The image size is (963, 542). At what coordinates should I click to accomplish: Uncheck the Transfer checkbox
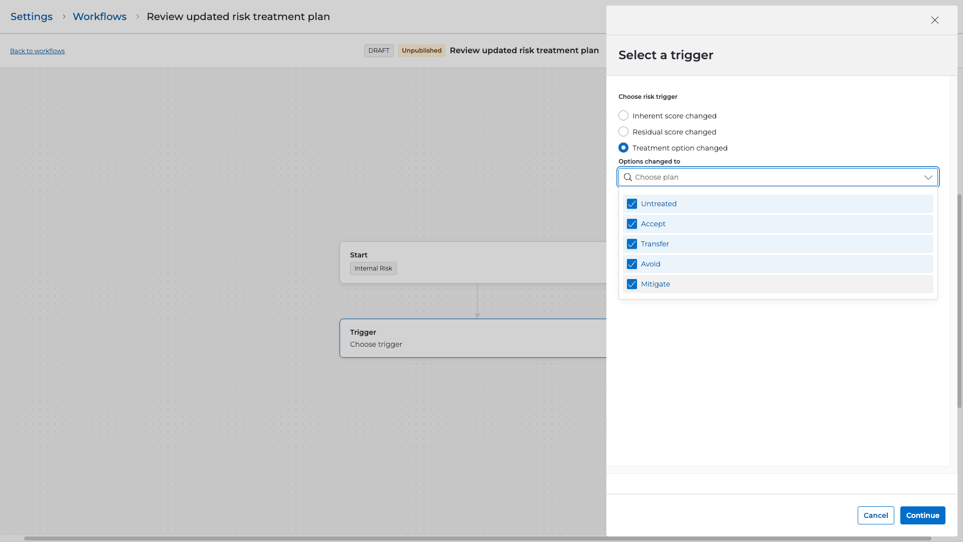(x=632, y=244)
